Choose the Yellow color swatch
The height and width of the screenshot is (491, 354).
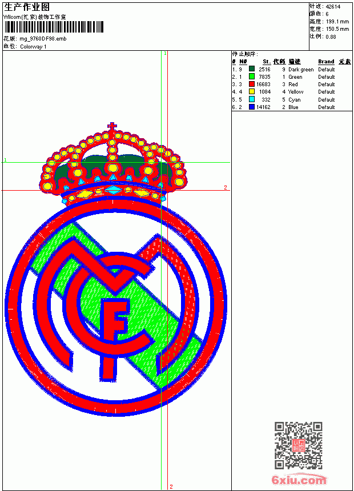pos(252,91)
